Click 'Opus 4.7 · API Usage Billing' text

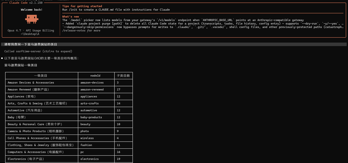pyautogui.click(x=31, y=31)
